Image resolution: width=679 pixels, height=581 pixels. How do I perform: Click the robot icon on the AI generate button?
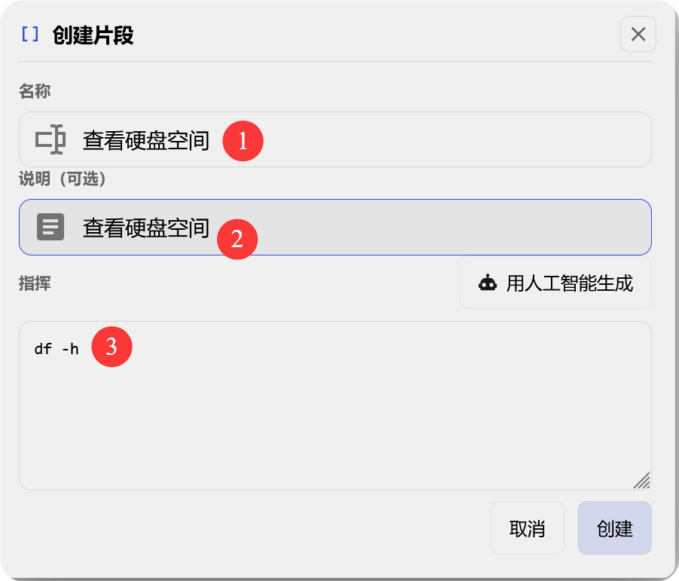(486, 283)
